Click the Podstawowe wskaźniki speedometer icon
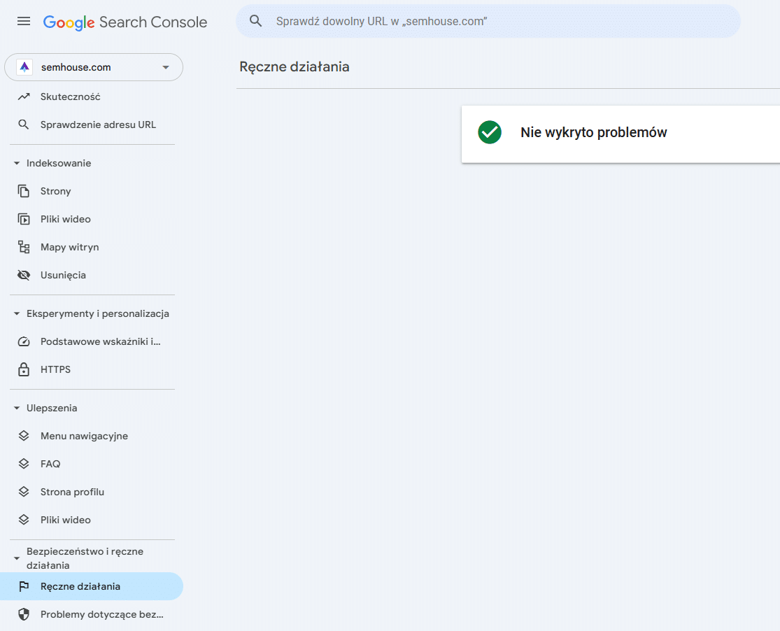The image size is (780, 631). tap(23, 341)
